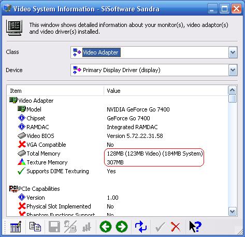Screen dimensions: 245x237
Task: Click the PCIe Capabilities PCI icon
Action: 13,189
